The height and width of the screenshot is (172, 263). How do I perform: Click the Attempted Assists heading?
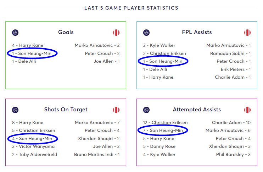197,110
